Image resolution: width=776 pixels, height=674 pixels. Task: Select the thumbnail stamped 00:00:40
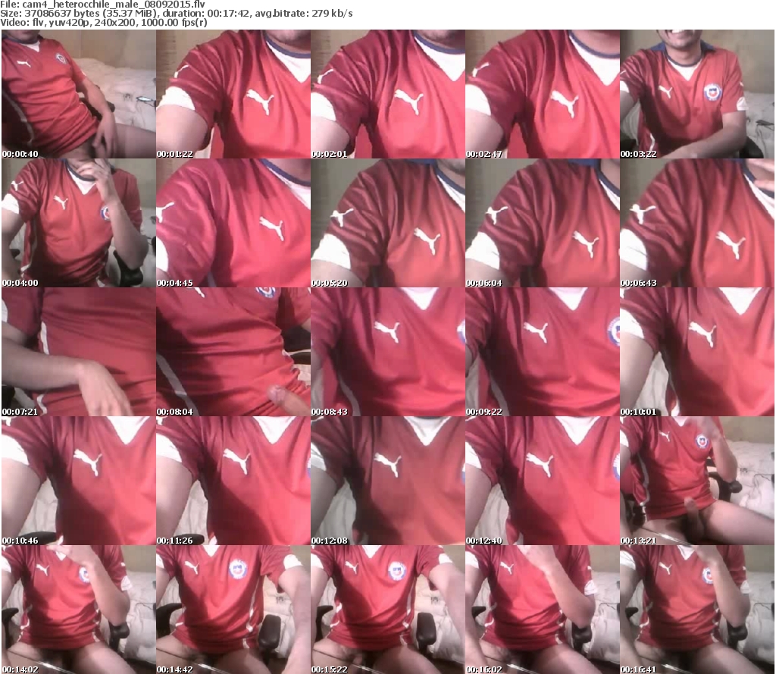coord(79,94)
